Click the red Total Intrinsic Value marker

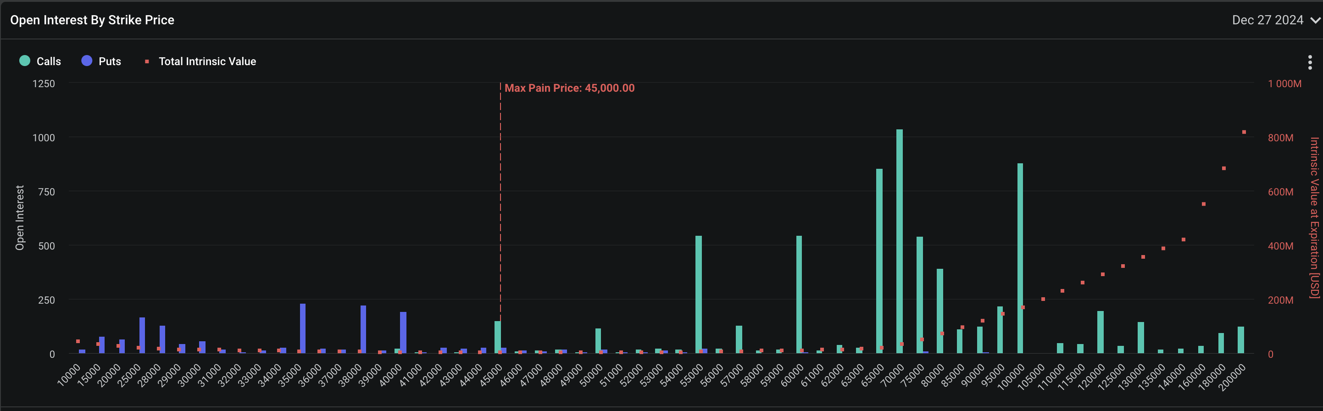coord(147,61)
